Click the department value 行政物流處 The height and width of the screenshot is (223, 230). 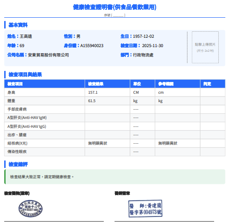click(x=143, y=55)
